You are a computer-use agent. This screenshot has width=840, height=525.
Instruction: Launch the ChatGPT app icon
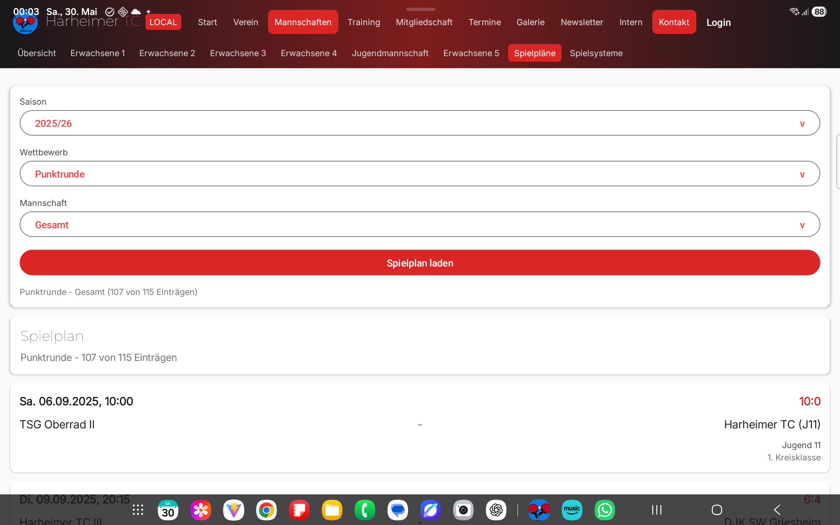coord(496,510)
